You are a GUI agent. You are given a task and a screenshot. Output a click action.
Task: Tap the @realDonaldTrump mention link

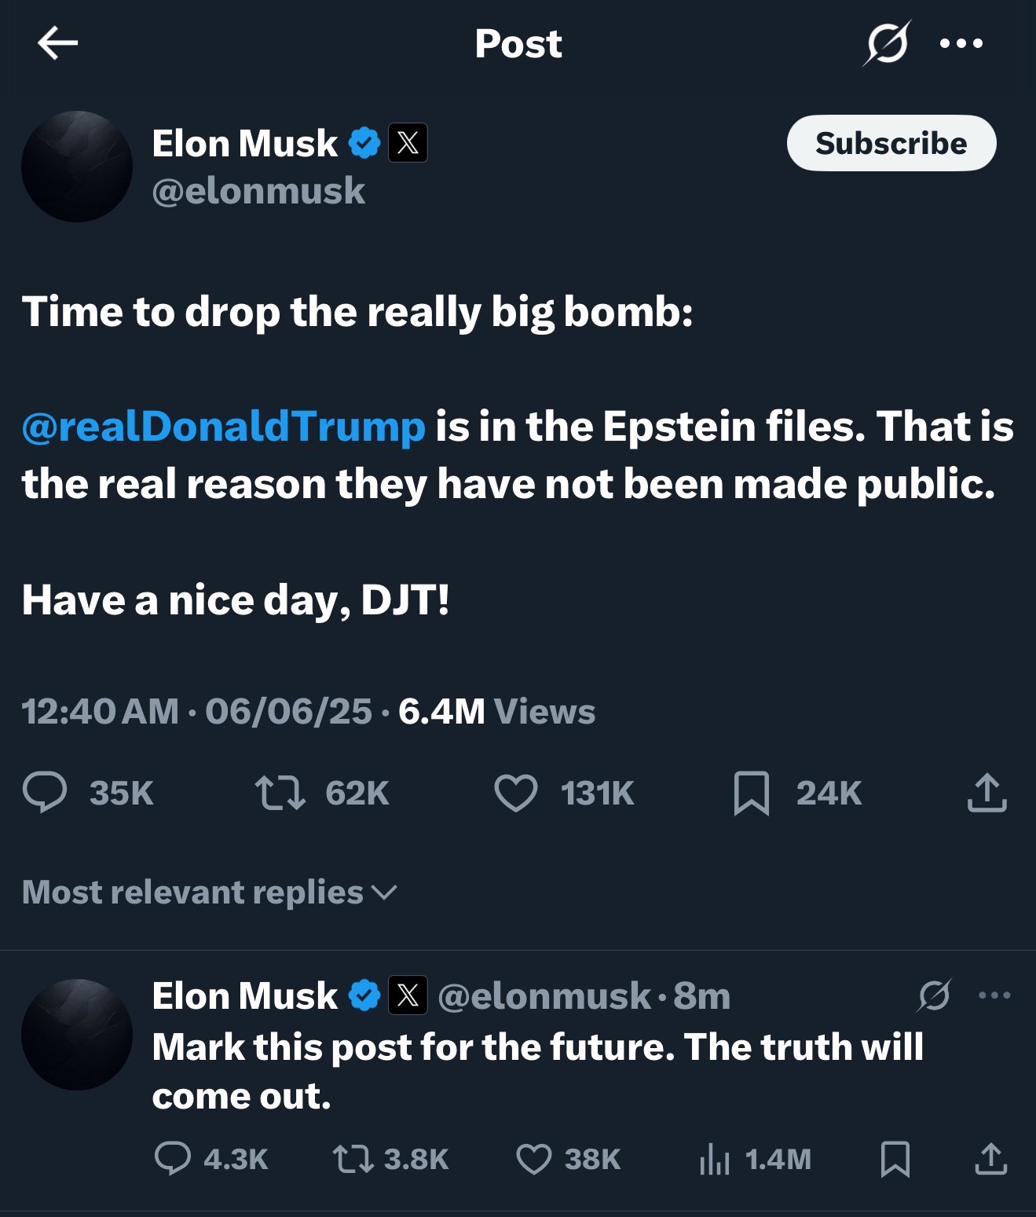click(224, 427)
